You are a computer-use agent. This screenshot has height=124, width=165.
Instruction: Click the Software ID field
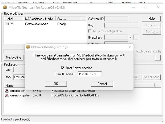click(116, 19)
